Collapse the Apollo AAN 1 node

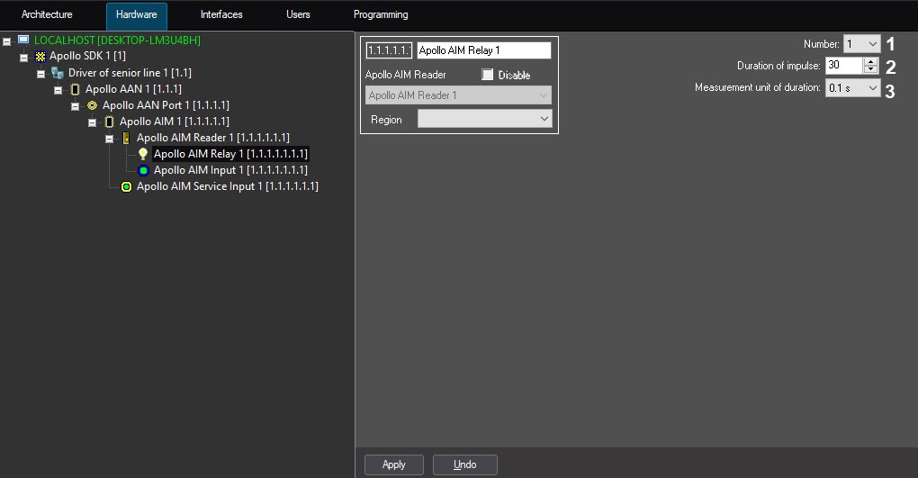58,90
